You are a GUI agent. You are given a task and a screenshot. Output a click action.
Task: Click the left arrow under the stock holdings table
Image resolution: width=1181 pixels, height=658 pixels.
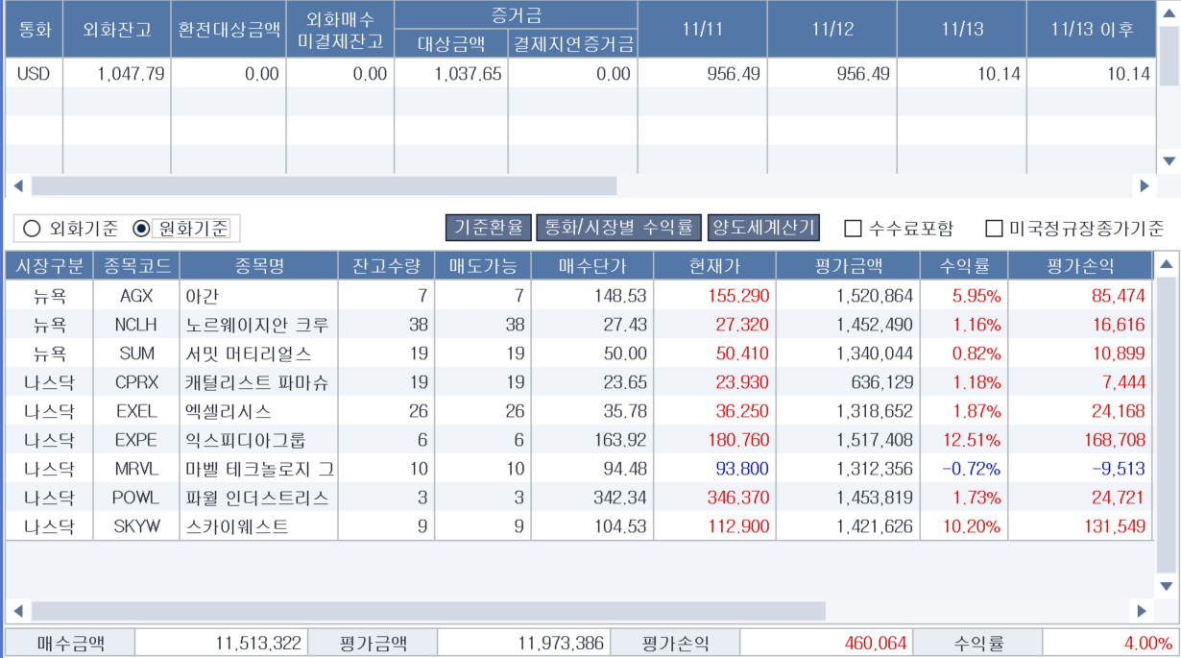point(17,611)
